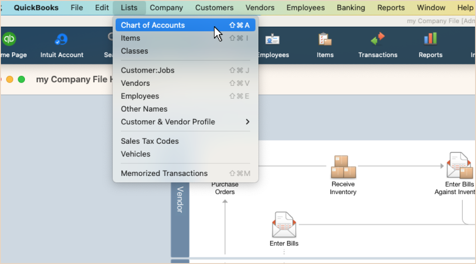Open the Reports bar chart toolbar icon
Screen dimensions: 476x264
[x=431, y=39]
